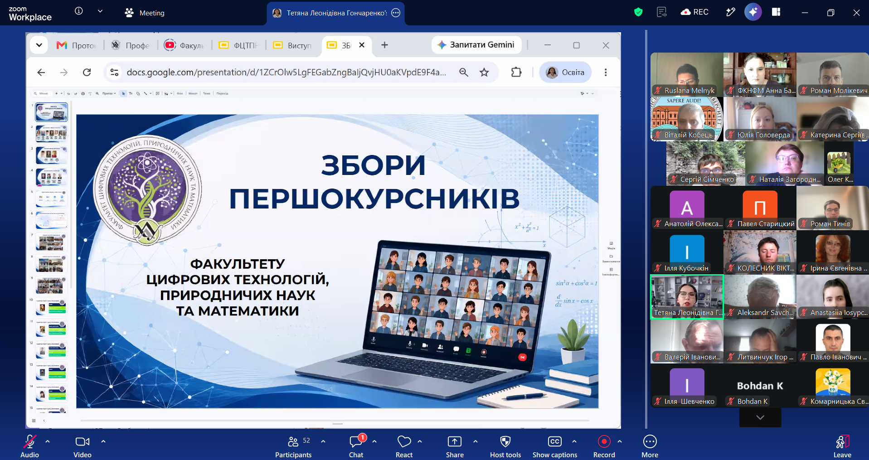Image resolution: width=869 pixels, height=460 pixels.
Task: Expand the React options arrow
Action: pyautogui.click(x=420, y=441)
